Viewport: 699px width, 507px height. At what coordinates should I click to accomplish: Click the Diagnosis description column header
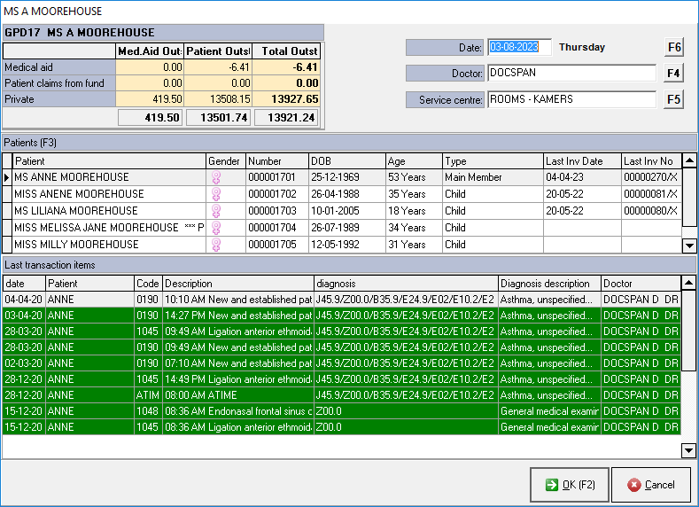click(548, 283)
